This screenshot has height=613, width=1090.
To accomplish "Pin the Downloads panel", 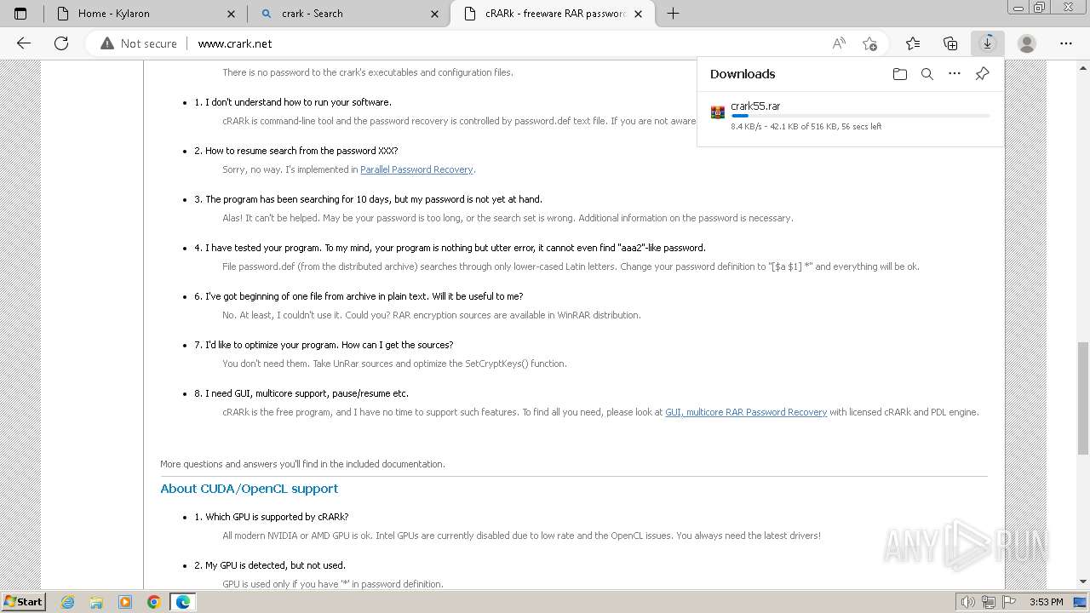I will tap(982, 74).
